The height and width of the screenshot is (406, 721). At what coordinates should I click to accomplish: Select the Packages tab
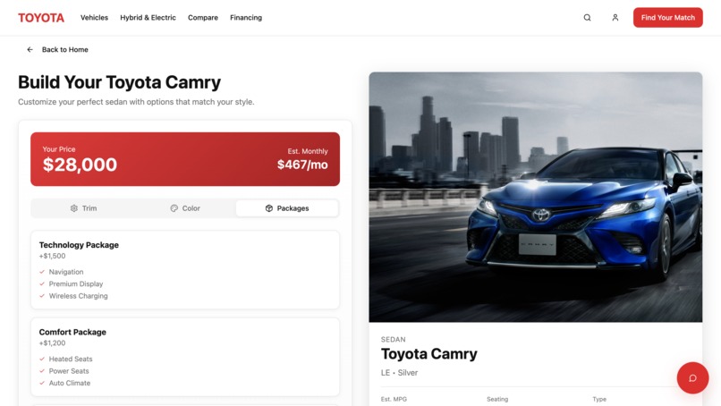pyautogui.click(x=287, y=208)
